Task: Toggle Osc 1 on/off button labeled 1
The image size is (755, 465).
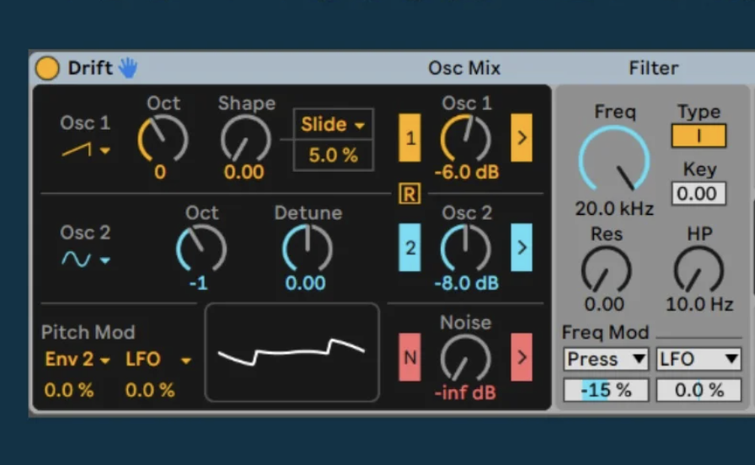Action: pyautogui.click(x=410, y=137)
